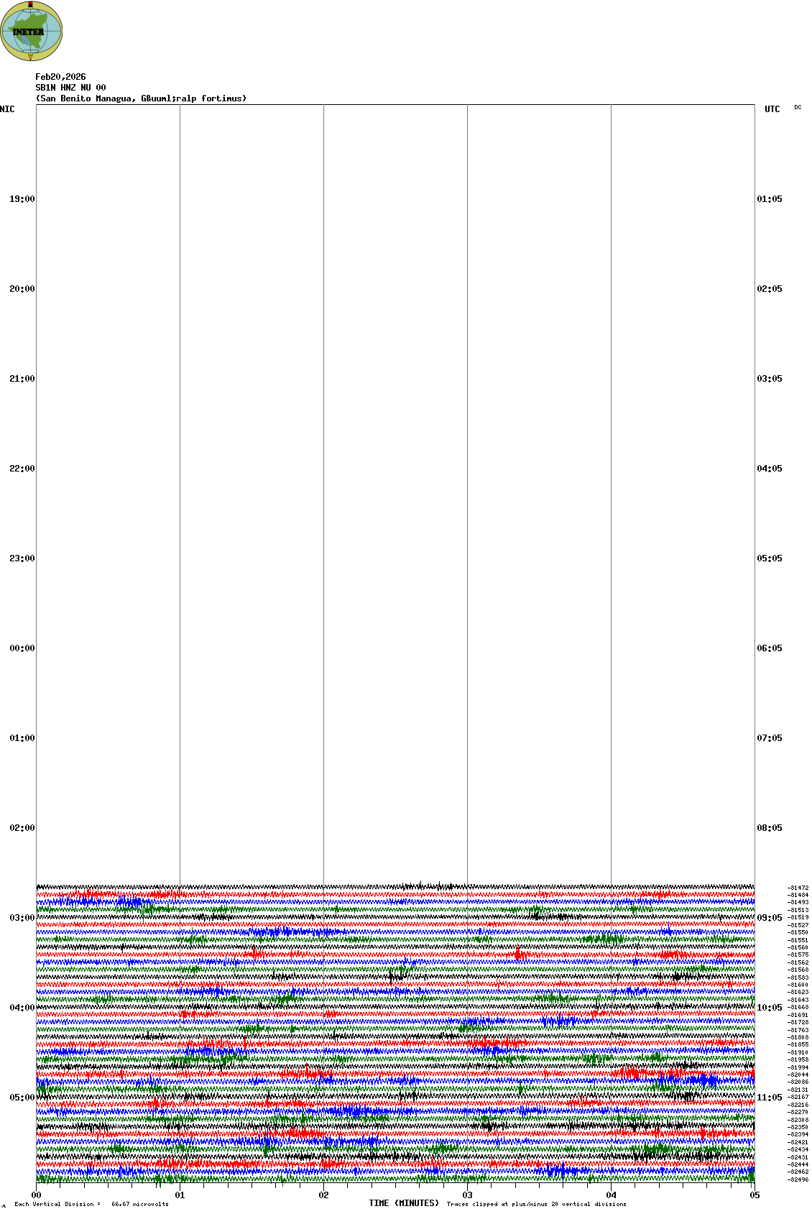Viewport: 812px width, 1214px height.
Task: Click the Each Vertical Division scale note
Action: [91, 1204]
